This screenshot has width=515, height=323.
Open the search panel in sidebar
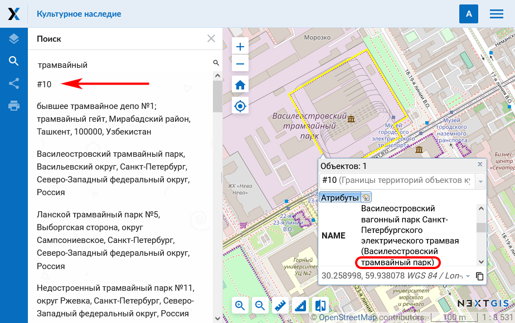tap(14, 61)
